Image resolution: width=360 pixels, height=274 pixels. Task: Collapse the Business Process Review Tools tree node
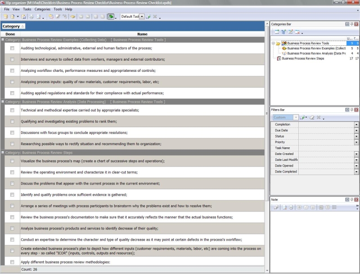(273, 44)
